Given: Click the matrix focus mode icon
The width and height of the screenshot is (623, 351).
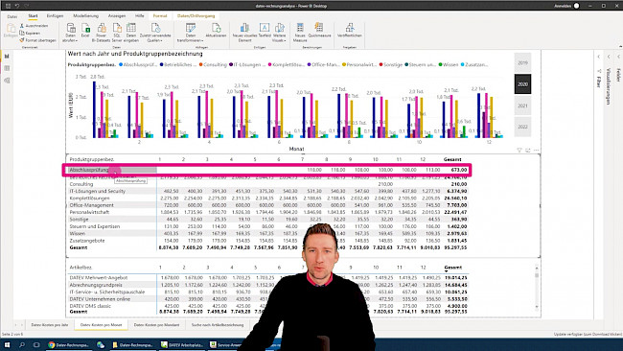Looking at the screenshot, I should (528, 150).
